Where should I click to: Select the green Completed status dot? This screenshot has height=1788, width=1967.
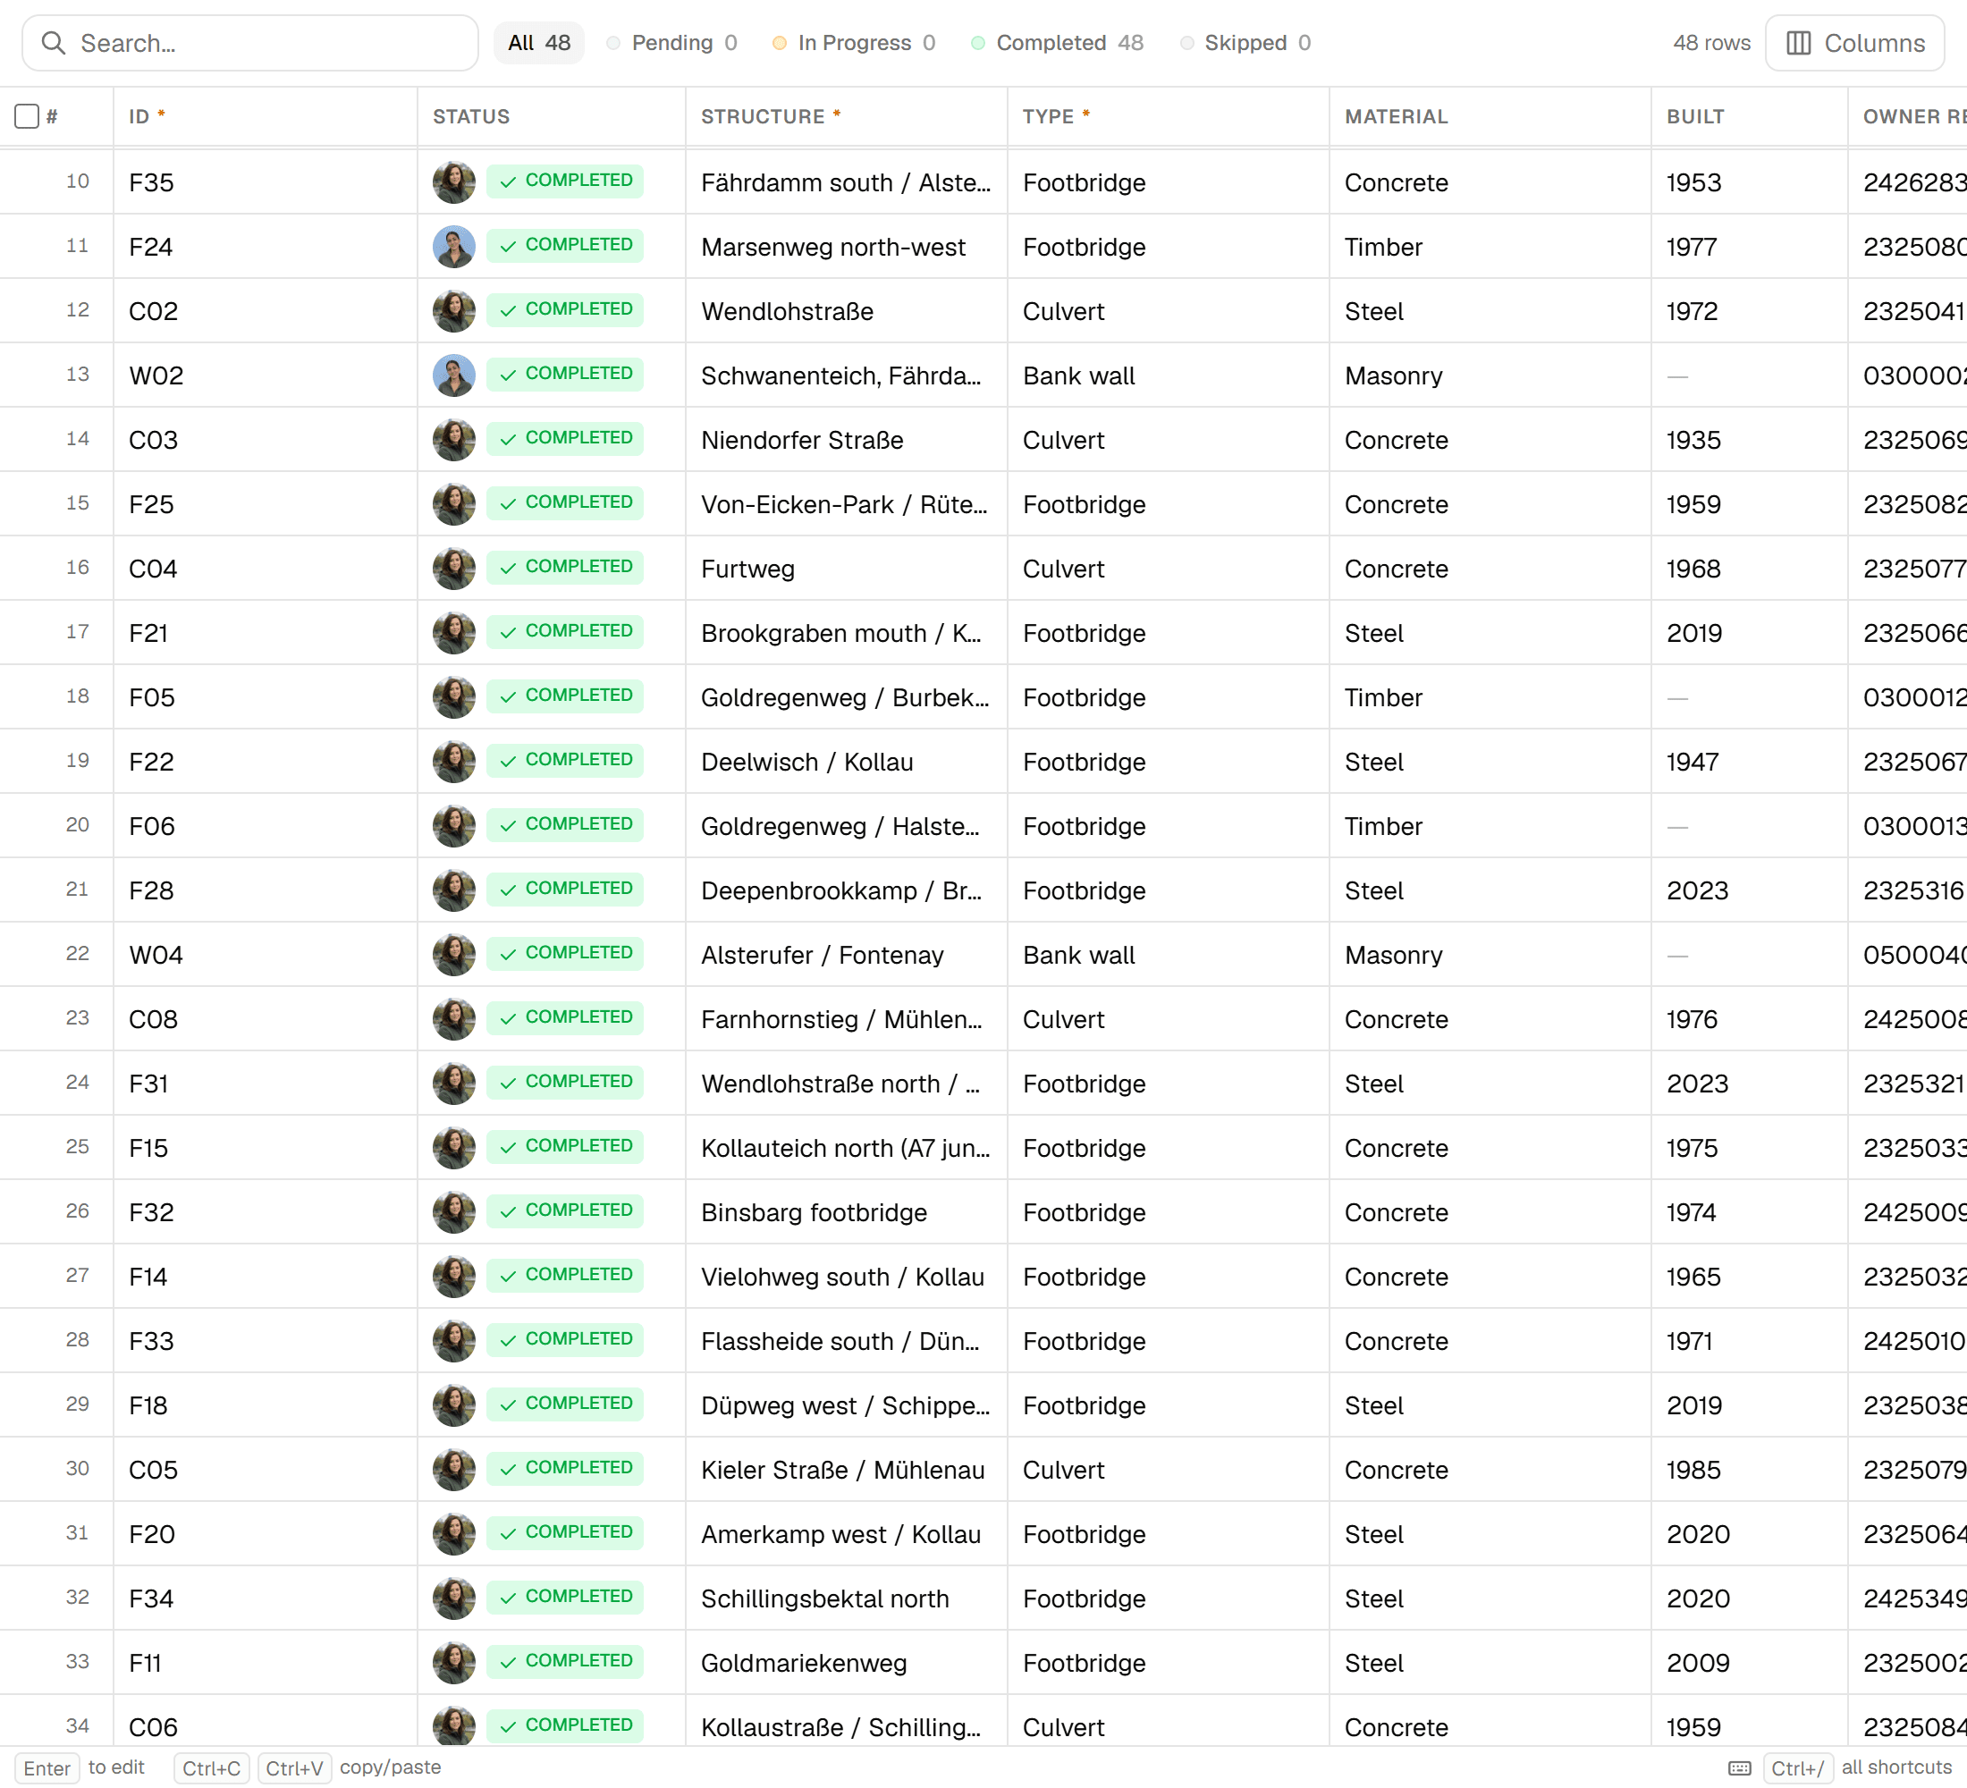(977, 43)
